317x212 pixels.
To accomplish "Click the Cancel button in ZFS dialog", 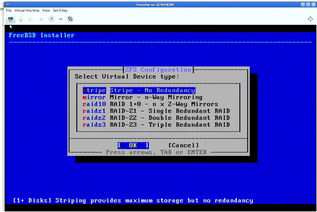I will (184, 145).
